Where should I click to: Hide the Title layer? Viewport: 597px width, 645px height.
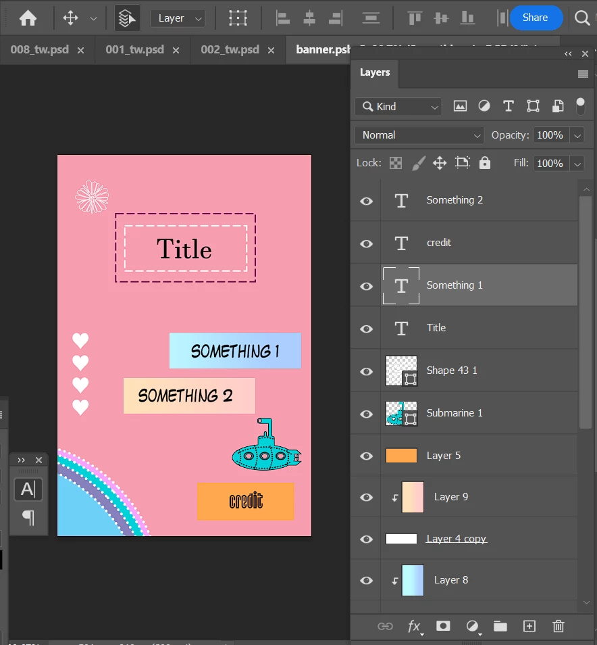pyautogui.click(x=367, y=329)
